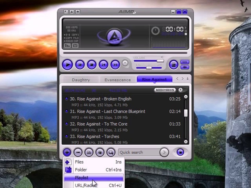
Task: Select track 33 Torches
Action: [x=123, y=139]
